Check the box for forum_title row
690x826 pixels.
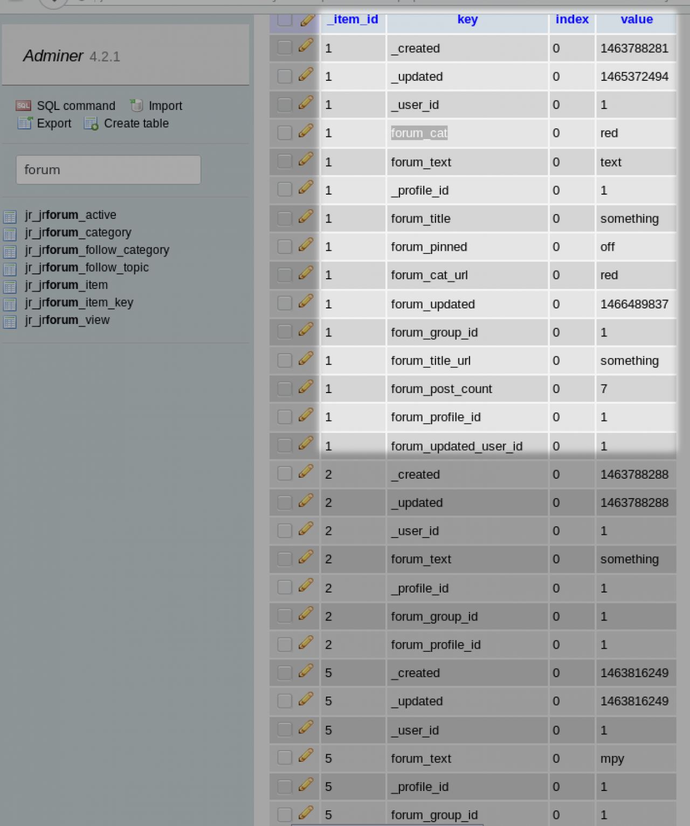pos(285,218)
